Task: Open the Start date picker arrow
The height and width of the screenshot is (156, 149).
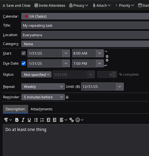Action: pos(66,53)
